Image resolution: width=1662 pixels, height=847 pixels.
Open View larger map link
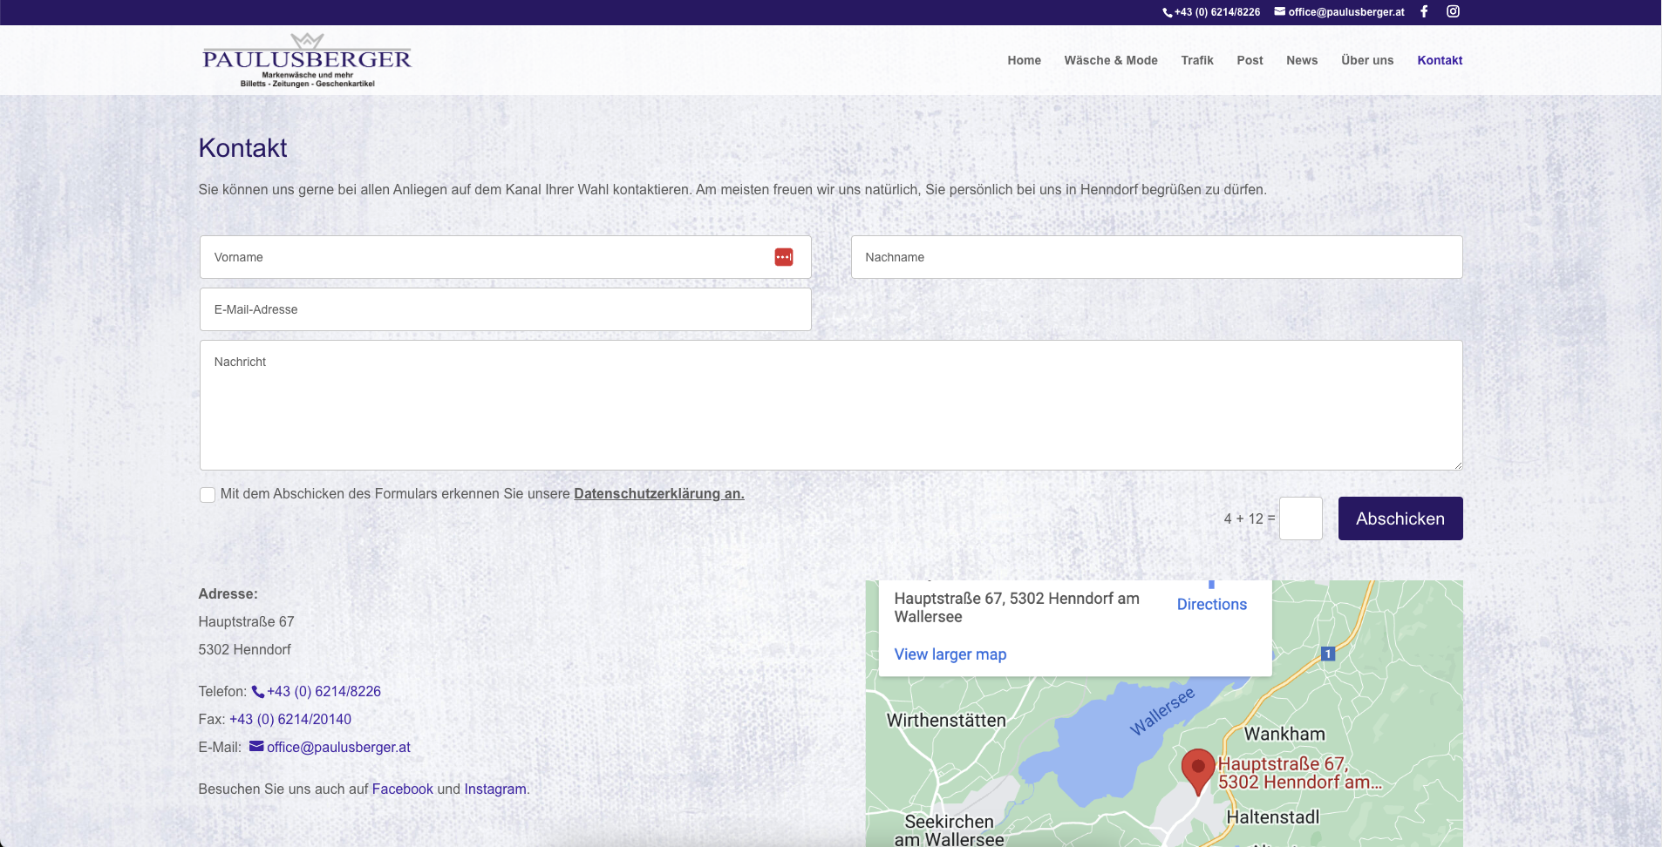(x=950, y=654)
